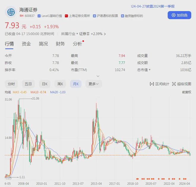Viewport: 196px width, 187px height.
Task: Click the 2015-04 peak candlestick
Action: 97,113
